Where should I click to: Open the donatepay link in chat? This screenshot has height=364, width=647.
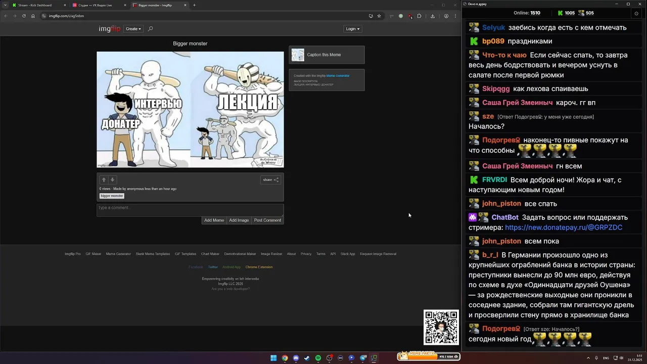click(564, 227)
